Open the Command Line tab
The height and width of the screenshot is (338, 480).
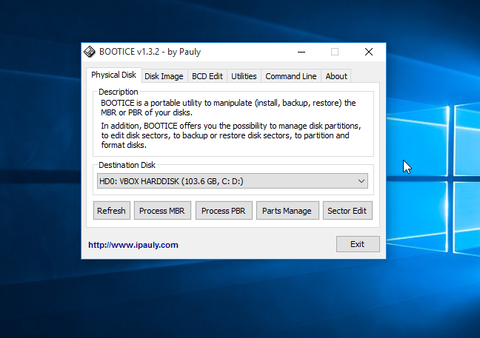coord(290,76)
